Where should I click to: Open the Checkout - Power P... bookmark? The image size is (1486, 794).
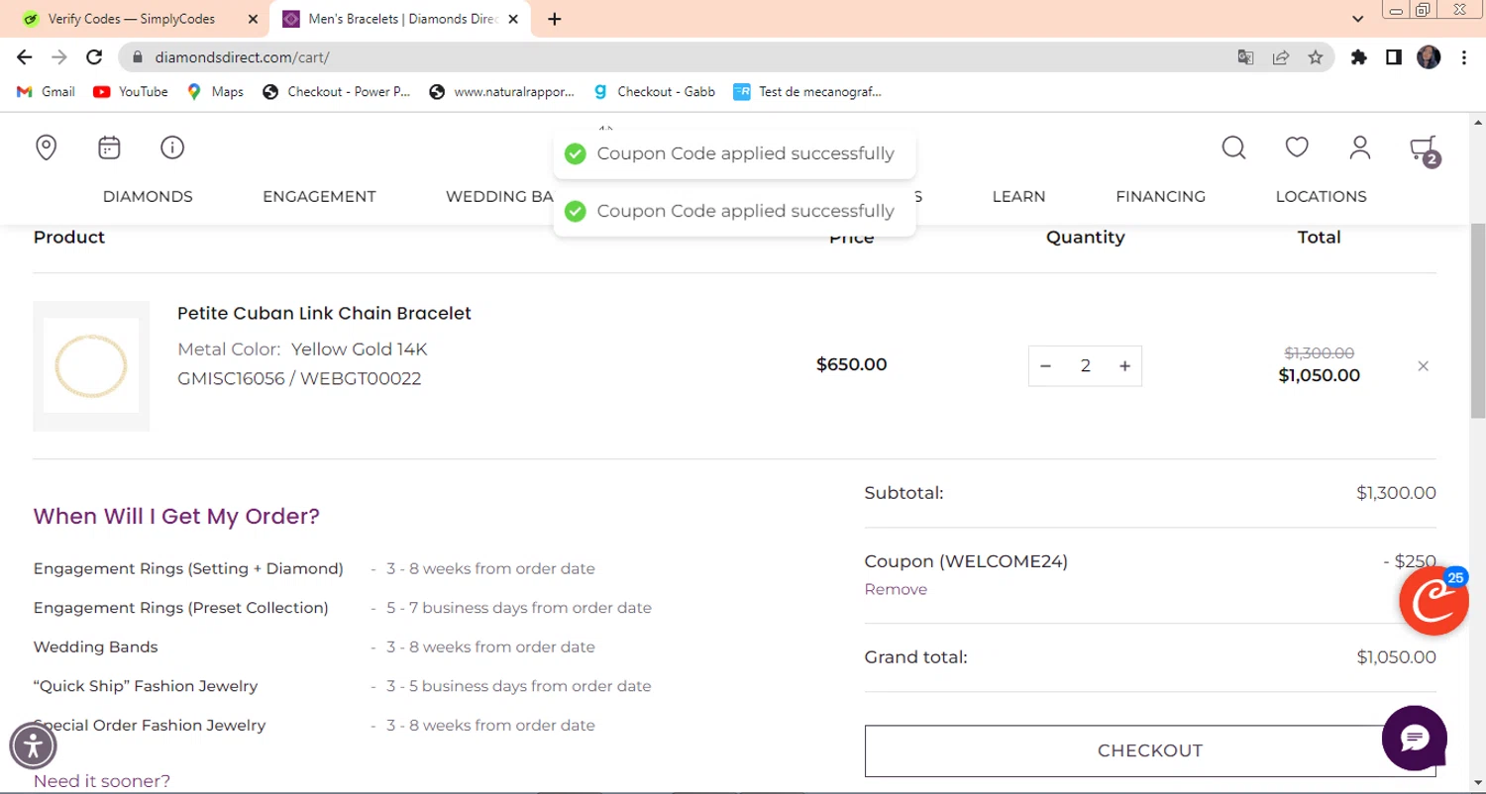tap(336, 91)
